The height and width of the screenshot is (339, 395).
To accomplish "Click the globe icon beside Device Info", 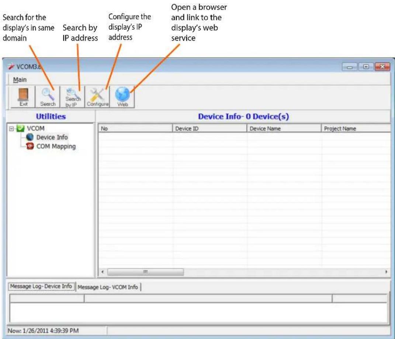I will point(30,137).
